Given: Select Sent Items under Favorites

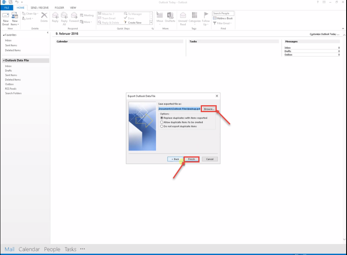Looking at the screenshot, I should (11, 45).
